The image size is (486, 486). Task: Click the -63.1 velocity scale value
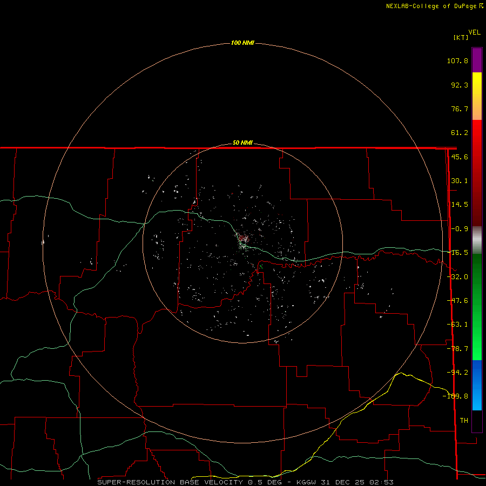point(457,325)
